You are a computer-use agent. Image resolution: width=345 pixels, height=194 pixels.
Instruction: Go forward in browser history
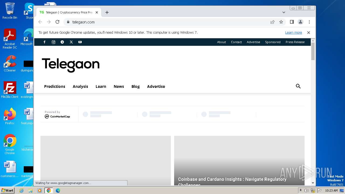(x=49, y=22)
